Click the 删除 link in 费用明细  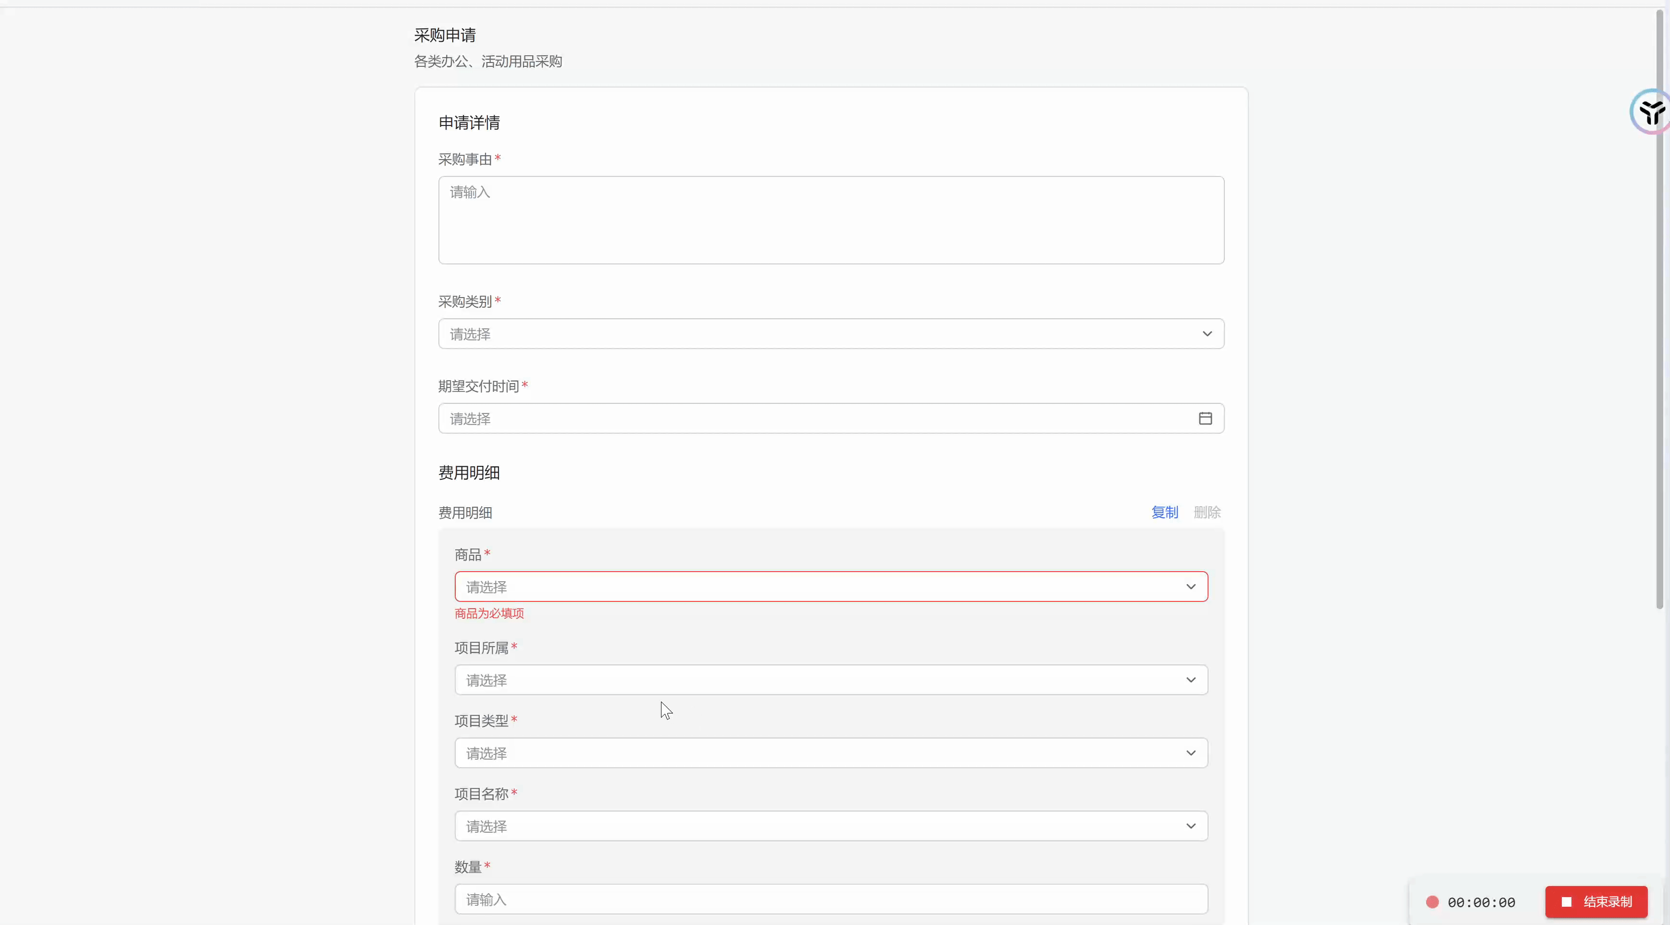(1207, 512)
